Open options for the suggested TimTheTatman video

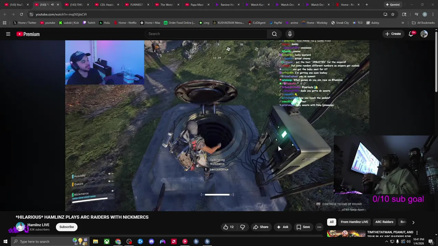click(417, 233)
